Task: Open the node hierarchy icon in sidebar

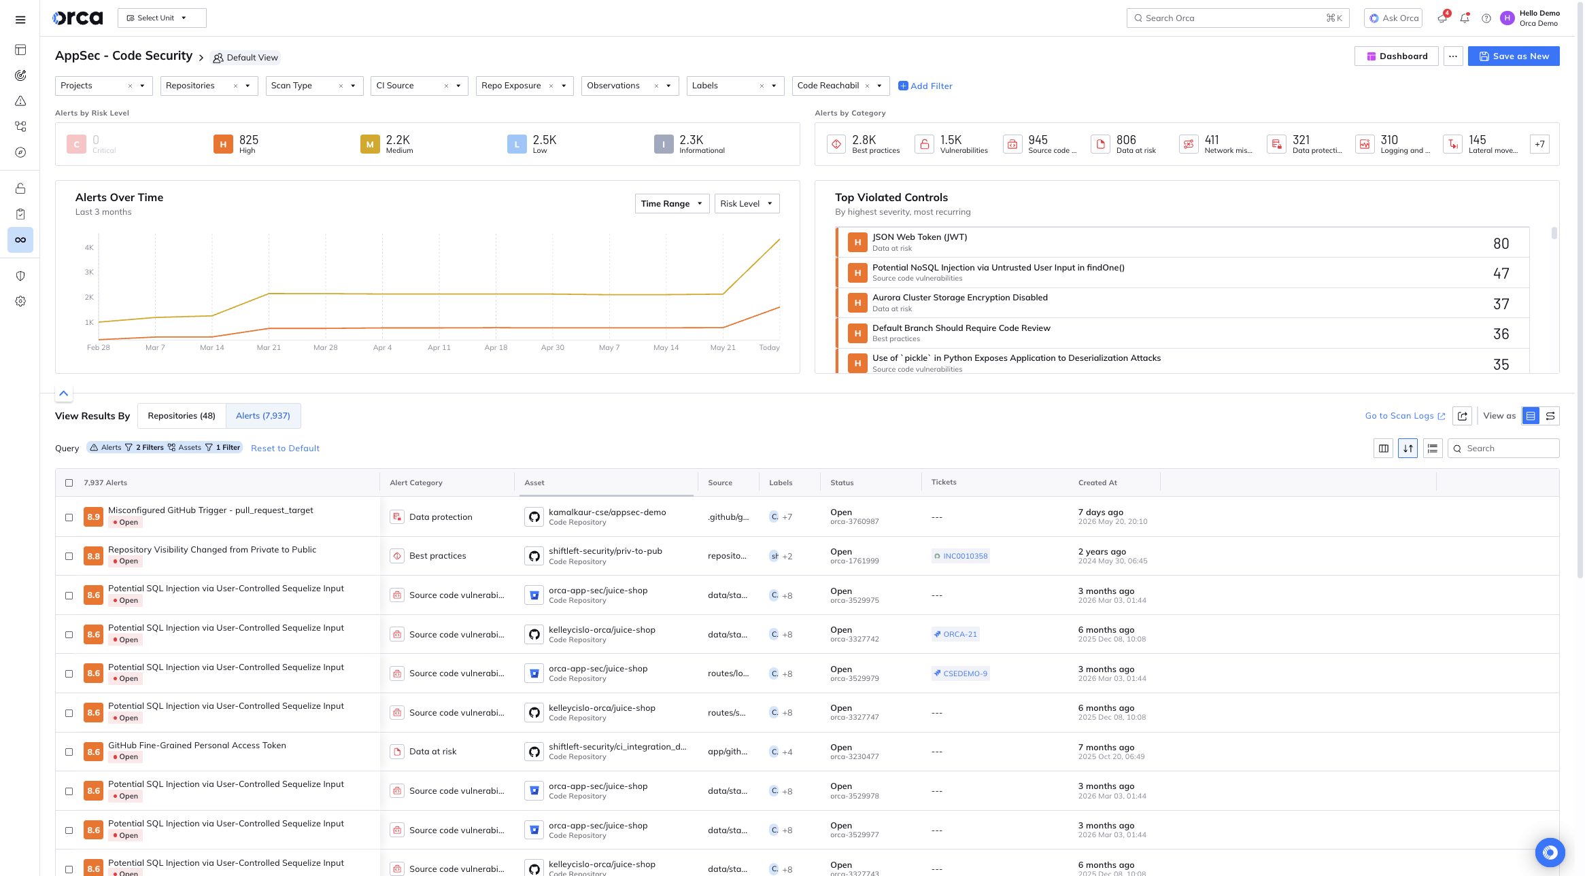Action: [x=20, y=126]
